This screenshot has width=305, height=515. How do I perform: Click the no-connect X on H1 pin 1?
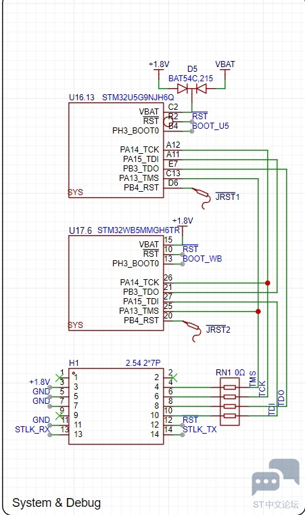tap(59, 377)
